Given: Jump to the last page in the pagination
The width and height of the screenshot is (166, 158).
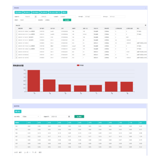Looking at the screenshot, I should click(40, 152).
